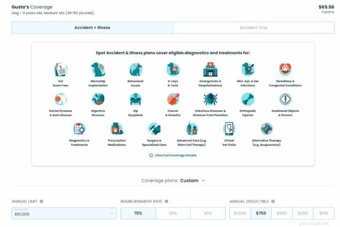Click the Infectious Diseases tick icon
340x227 pixels.
click(210, 99)
